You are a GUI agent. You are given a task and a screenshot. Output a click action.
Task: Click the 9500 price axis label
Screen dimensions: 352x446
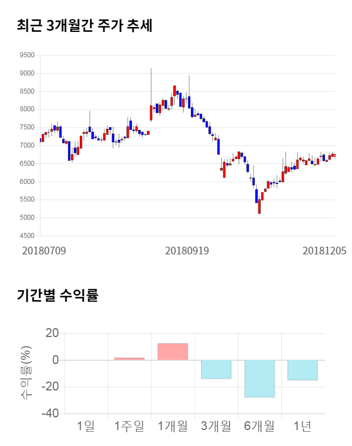26,55
